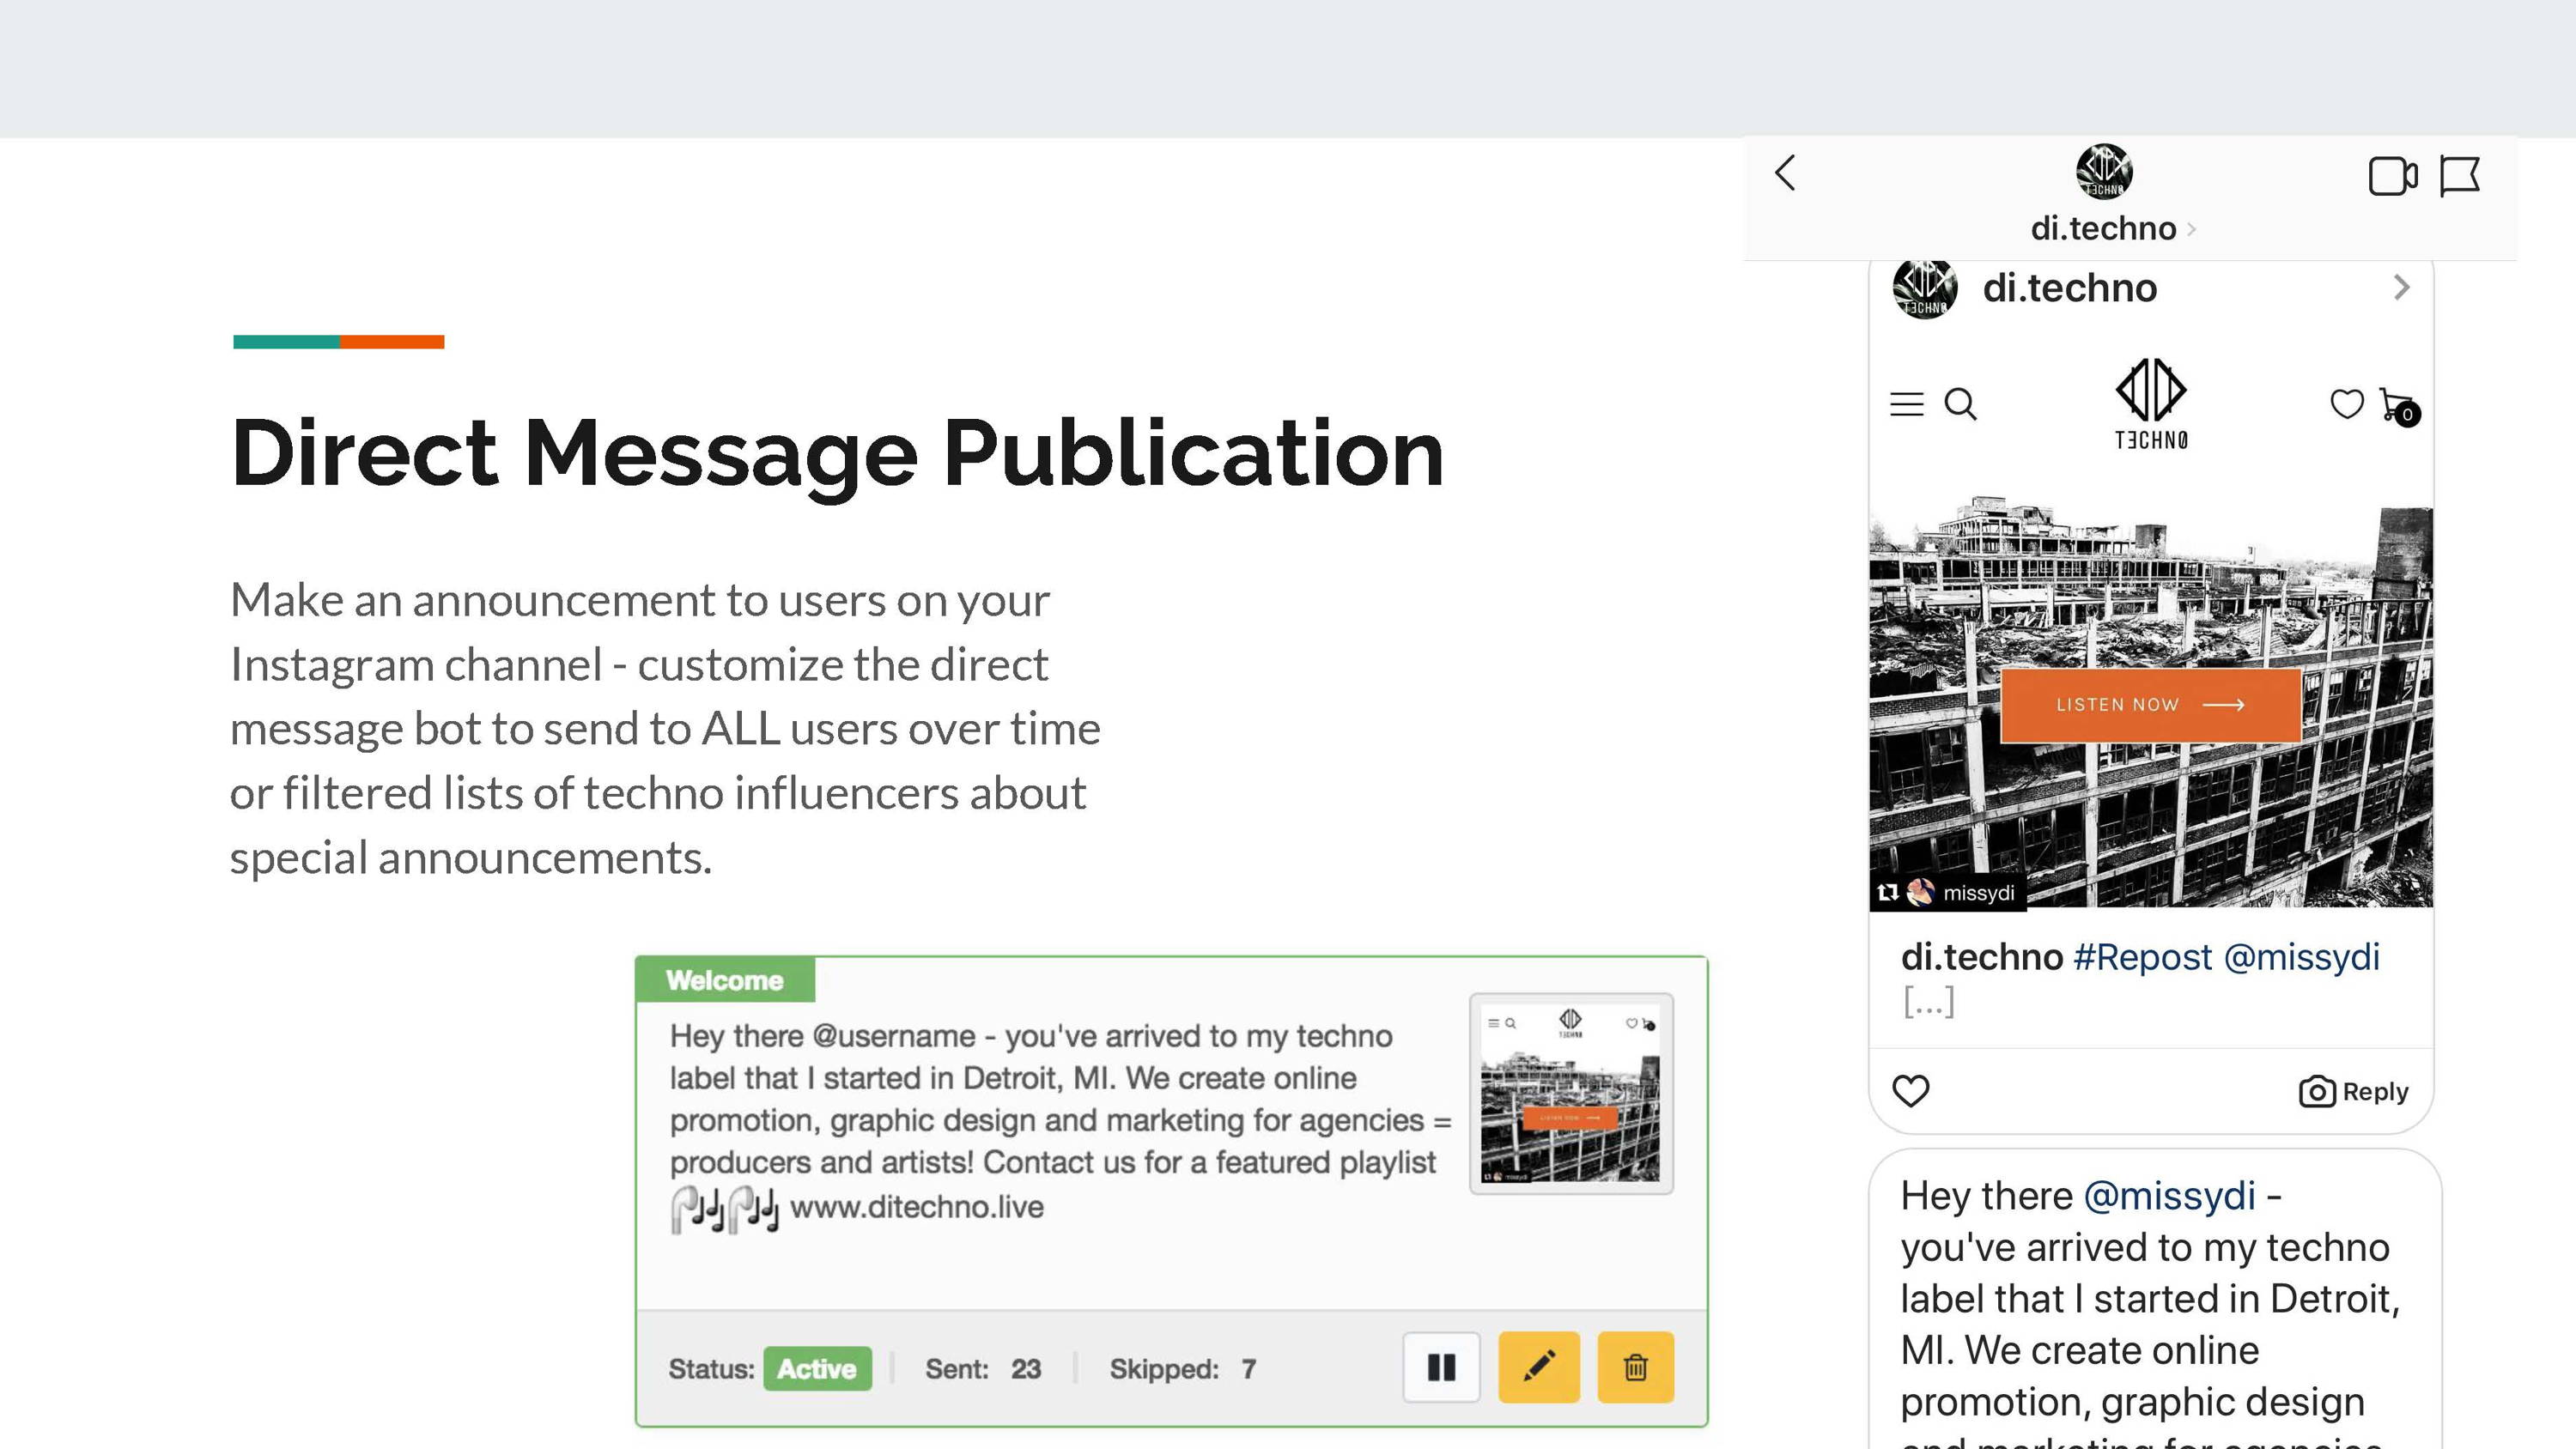Tap the search magnifier on Techno site
The width and height of the screenshot is (2576, 1449).
pos(1960,404)
